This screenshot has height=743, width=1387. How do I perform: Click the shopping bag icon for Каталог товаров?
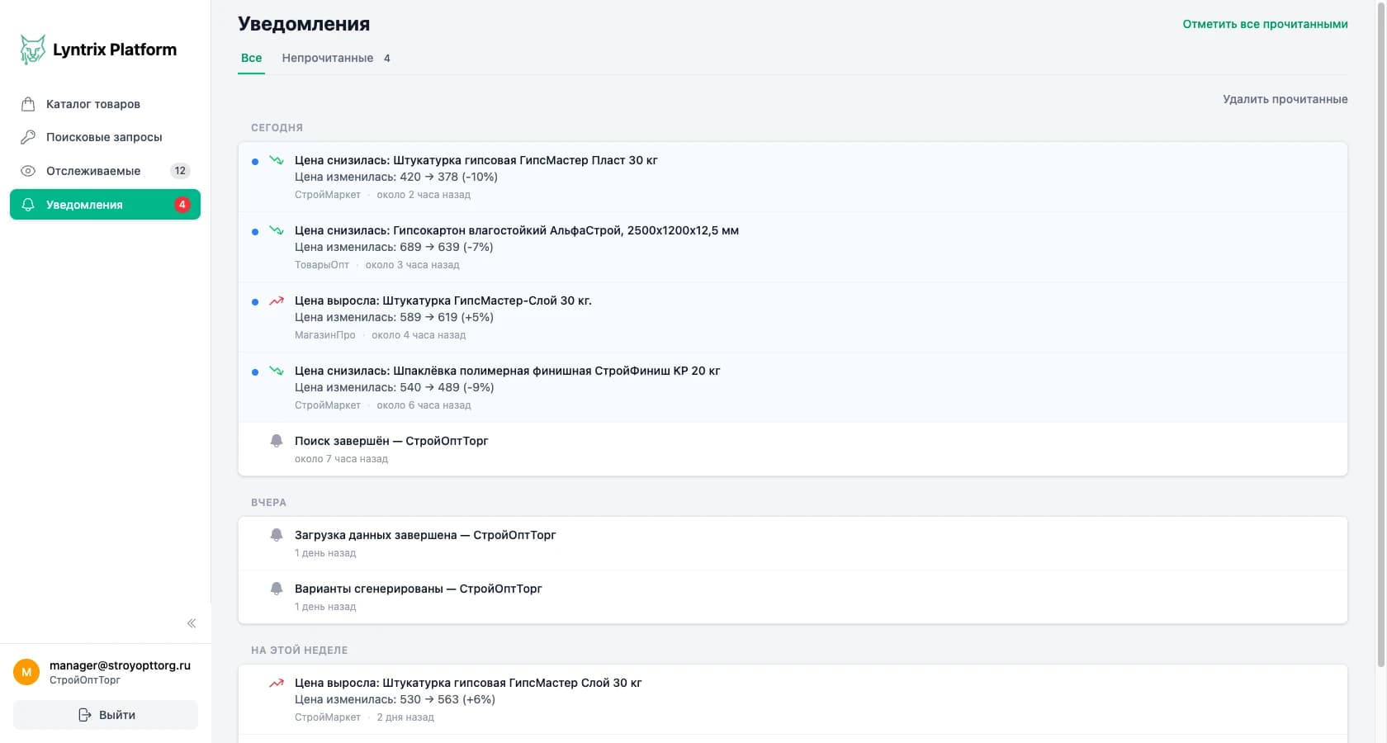pos(28,104)
